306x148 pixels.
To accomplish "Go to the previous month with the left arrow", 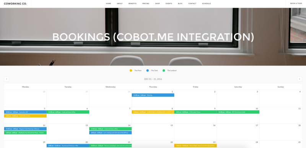I will tap(7, 79).
